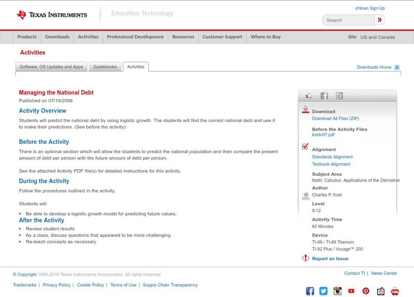Viewport: 414px width, 297px height.
Task: Click the TI gift box icon in footer
Action: (x=380, y=291)
